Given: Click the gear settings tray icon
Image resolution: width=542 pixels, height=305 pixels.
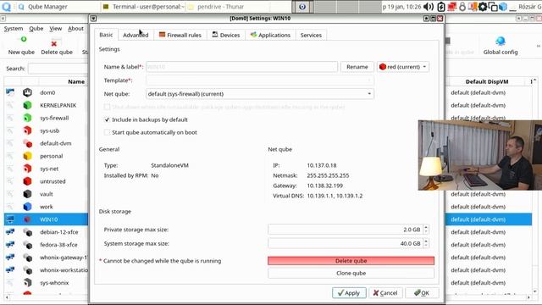Looking at the screenshot, I should tap(483, 7).
